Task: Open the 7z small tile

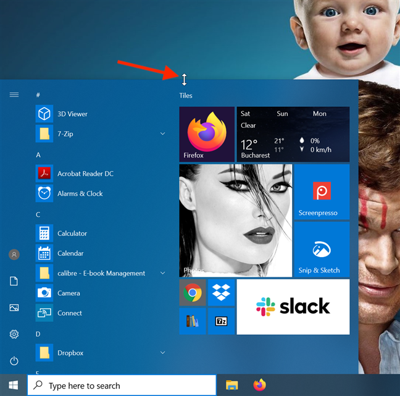Action: 221,321
